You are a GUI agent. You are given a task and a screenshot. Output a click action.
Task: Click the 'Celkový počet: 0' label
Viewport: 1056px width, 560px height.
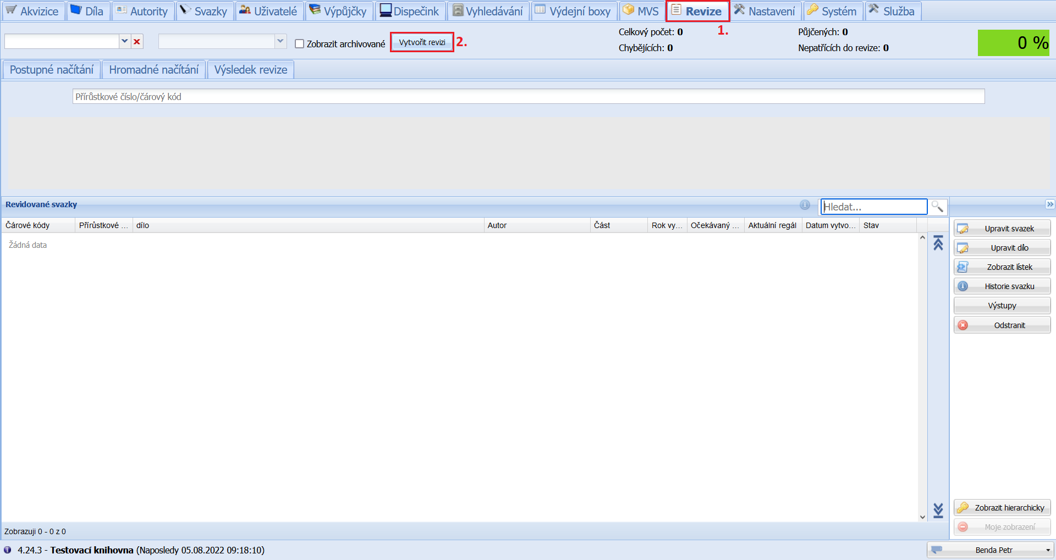point(651,32)
